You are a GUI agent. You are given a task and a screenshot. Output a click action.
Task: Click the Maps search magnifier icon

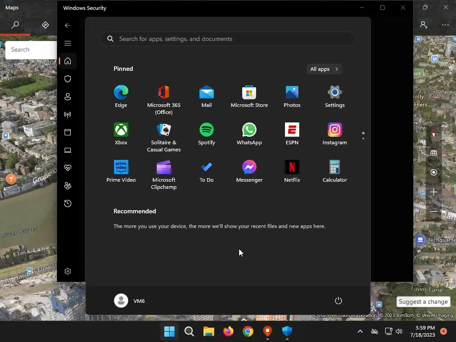click(15, 25)
